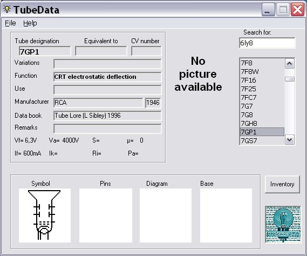Click the Search for input field
This screenshot has width=307, height=256.
click(x=267, y=43)
